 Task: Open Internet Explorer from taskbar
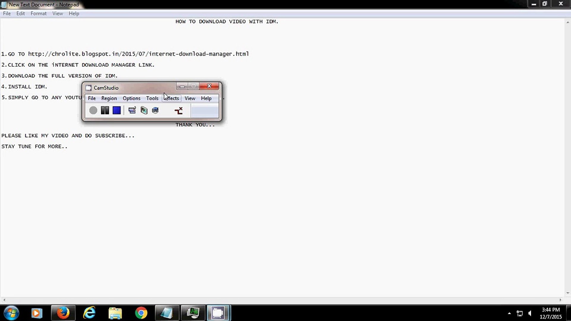(x=89, y=313)
